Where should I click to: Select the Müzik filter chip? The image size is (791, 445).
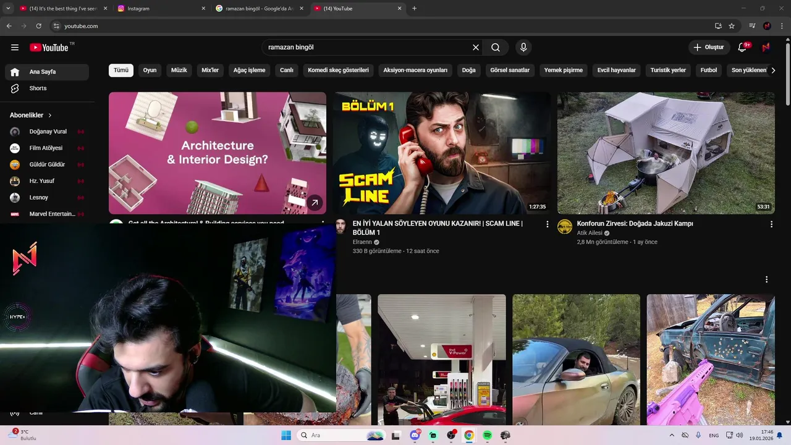179,70
